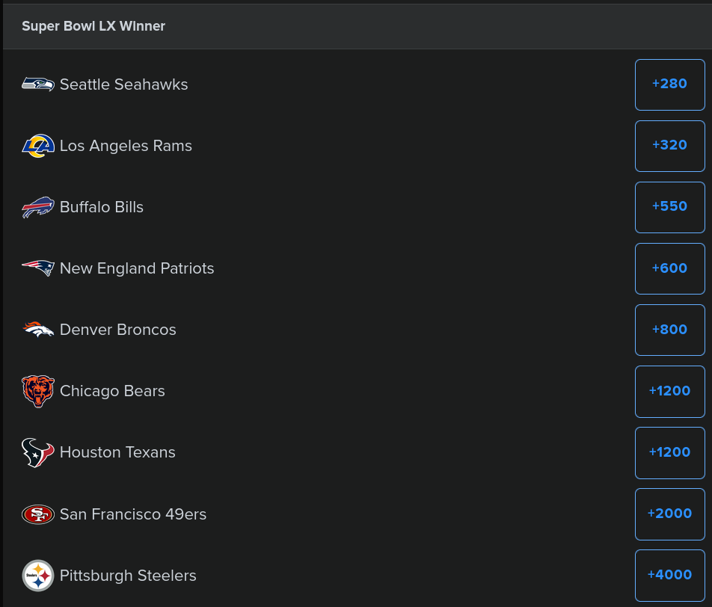
Task: Choose Patriots +600 odds button
Action: pos(670,268)
